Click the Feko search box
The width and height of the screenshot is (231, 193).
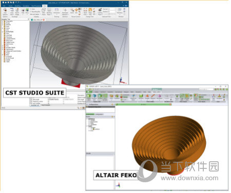click(206, 89)
